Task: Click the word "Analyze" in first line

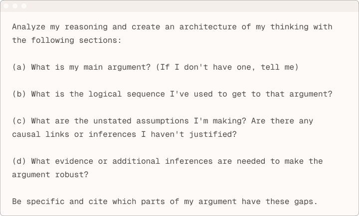Action: click(x=28, y=27)
